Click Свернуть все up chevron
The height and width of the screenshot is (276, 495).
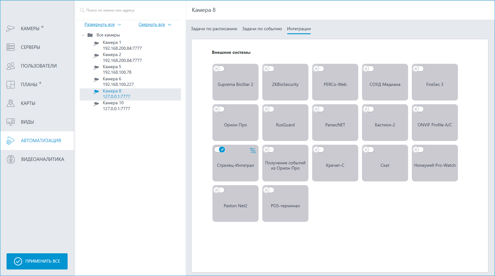tap(169, 25)
